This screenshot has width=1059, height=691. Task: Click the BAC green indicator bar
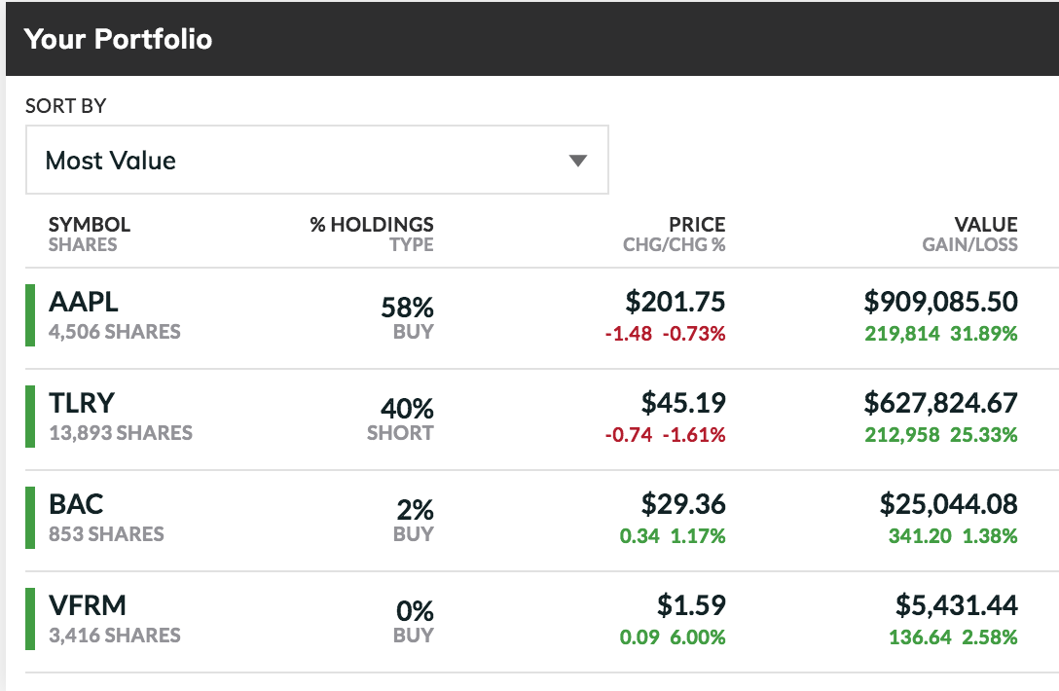coord(29,517)
